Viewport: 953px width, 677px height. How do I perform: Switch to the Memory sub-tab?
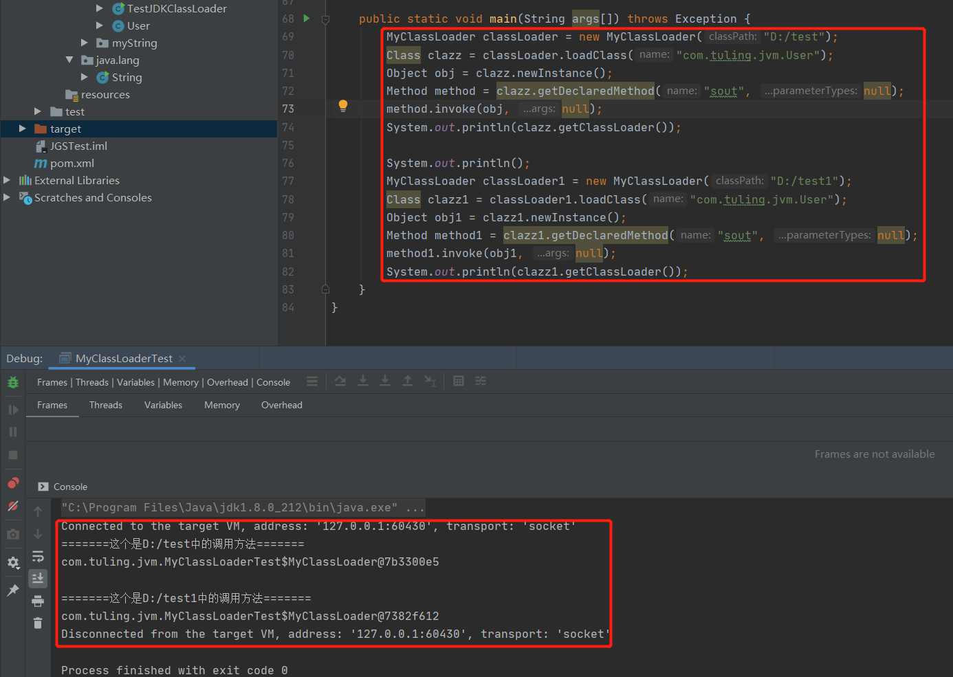(x=222, y=406)
